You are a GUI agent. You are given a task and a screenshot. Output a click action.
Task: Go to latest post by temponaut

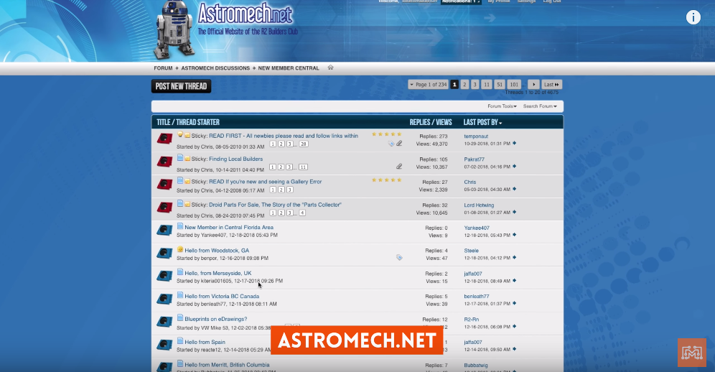click(x=515, y=144)
